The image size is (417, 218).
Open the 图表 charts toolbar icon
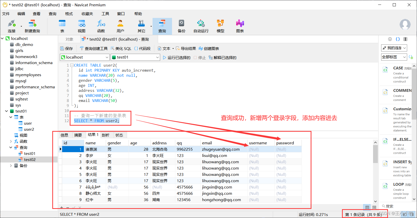tap(240, 26)
